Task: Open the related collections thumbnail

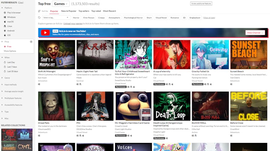Action: point(17,140)
